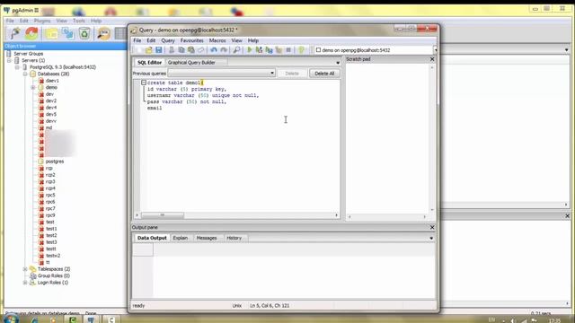
Task: Open Plugins menu in pgAdmin main window
Action: pyautogui.click(x=42, y=21)
